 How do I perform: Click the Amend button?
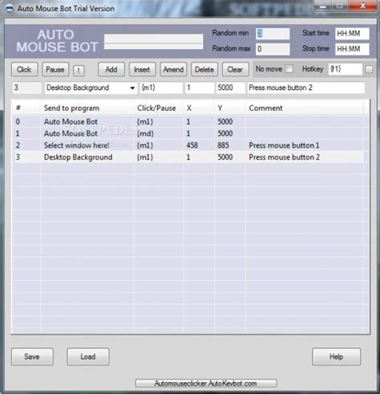click(173, 70)
